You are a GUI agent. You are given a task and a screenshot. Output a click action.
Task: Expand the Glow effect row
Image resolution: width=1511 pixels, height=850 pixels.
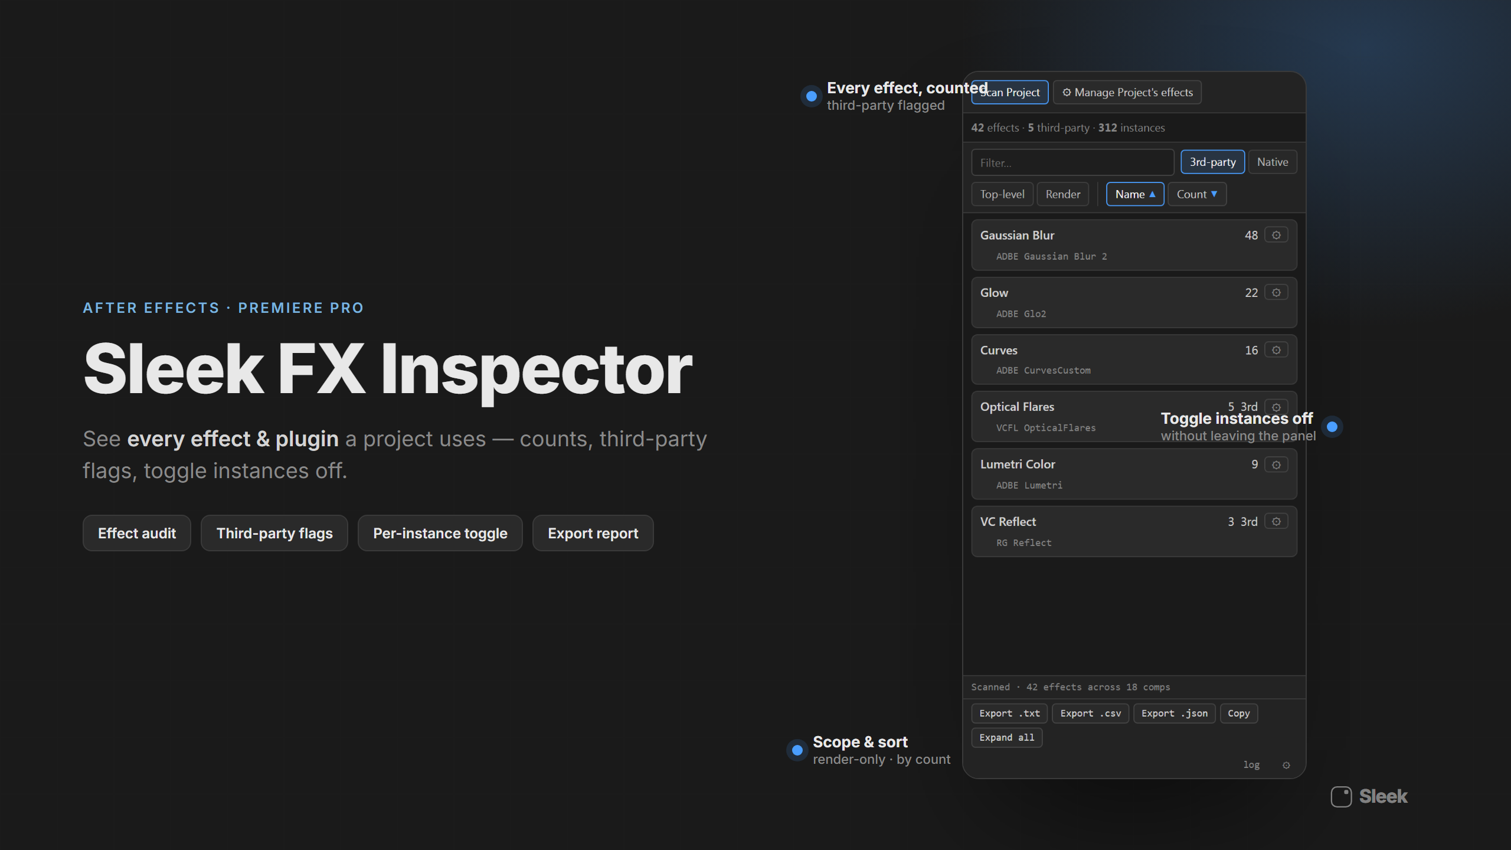(1134, 302)
